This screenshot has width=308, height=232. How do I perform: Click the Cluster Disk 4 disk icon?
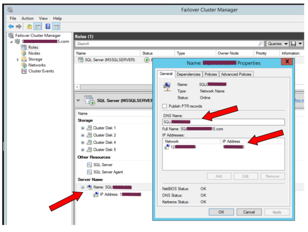point(89,142)
